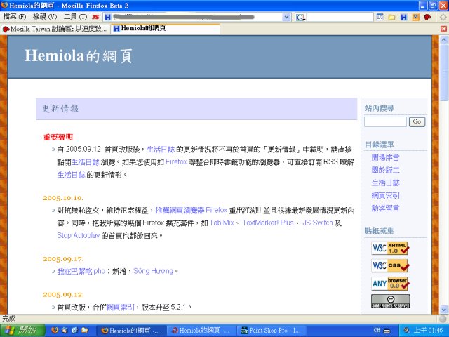Image resolution: width=449 pixels, height=337 pixels.
Task: Focus the 站內搜尋 site search field
Action: [385, 121]
